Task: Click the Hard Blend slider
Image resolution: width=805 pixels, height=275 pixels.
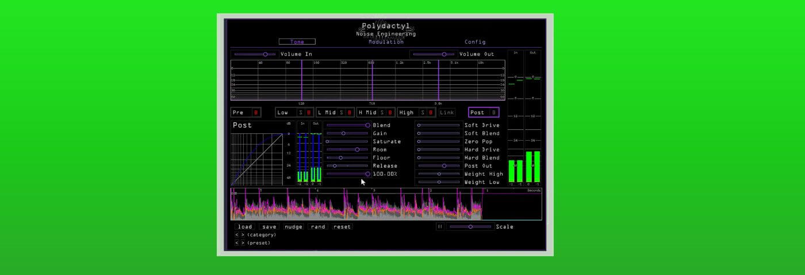Action: pyautogui.click(x=439, y=157)
